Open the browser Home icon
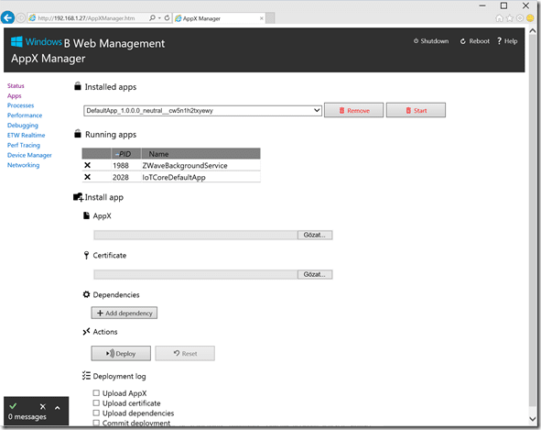Image resolution: width=541 pixels, height=430 pixels. (499, 18)
